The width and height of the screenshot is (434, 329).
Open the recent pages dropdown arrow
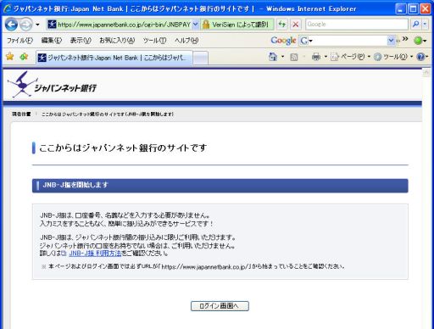click(37, 25)
